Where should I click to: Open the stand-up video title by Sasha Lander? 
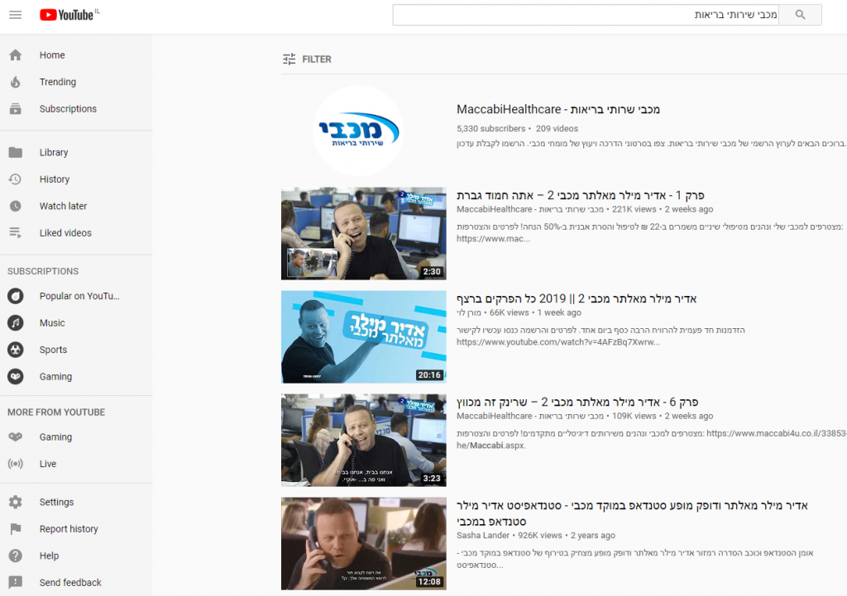[x=632, y=513]
